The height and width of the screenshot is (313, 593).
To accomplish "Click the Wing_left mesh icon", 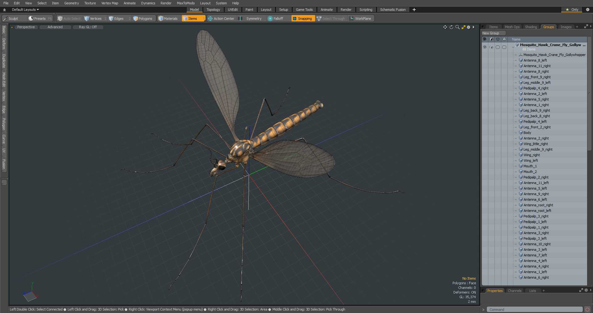I will click(521, 161).
